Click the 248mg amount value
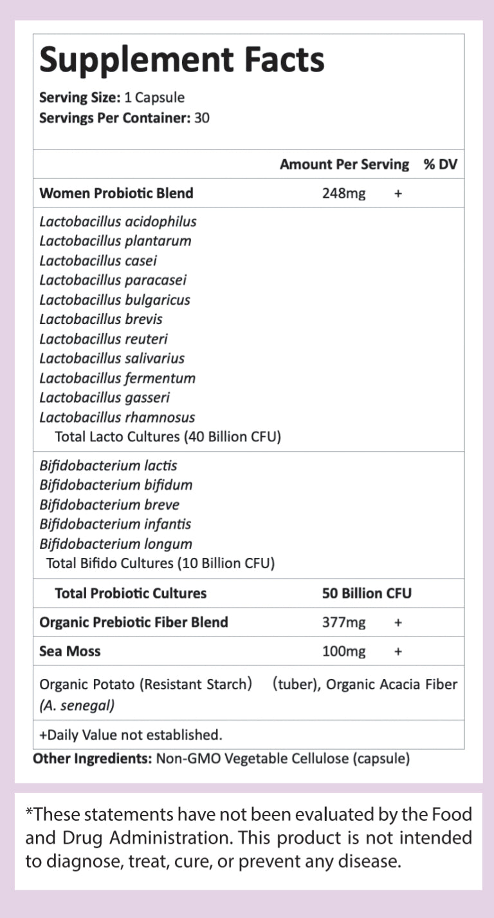The width and height of the screenshot is (494, 918). point(343,193)
